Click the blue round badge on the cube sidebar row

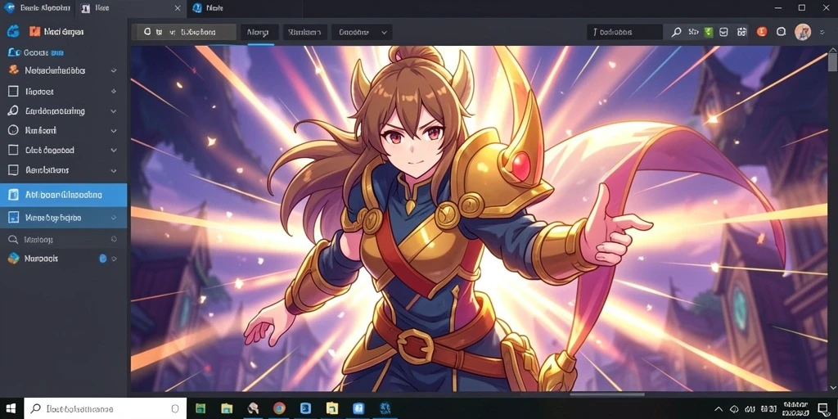coord(103,258)
